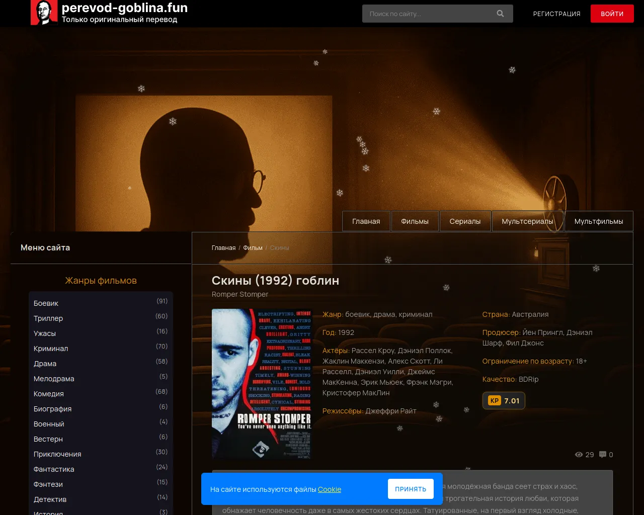Open the Ужасы genre link

point(44,333)
